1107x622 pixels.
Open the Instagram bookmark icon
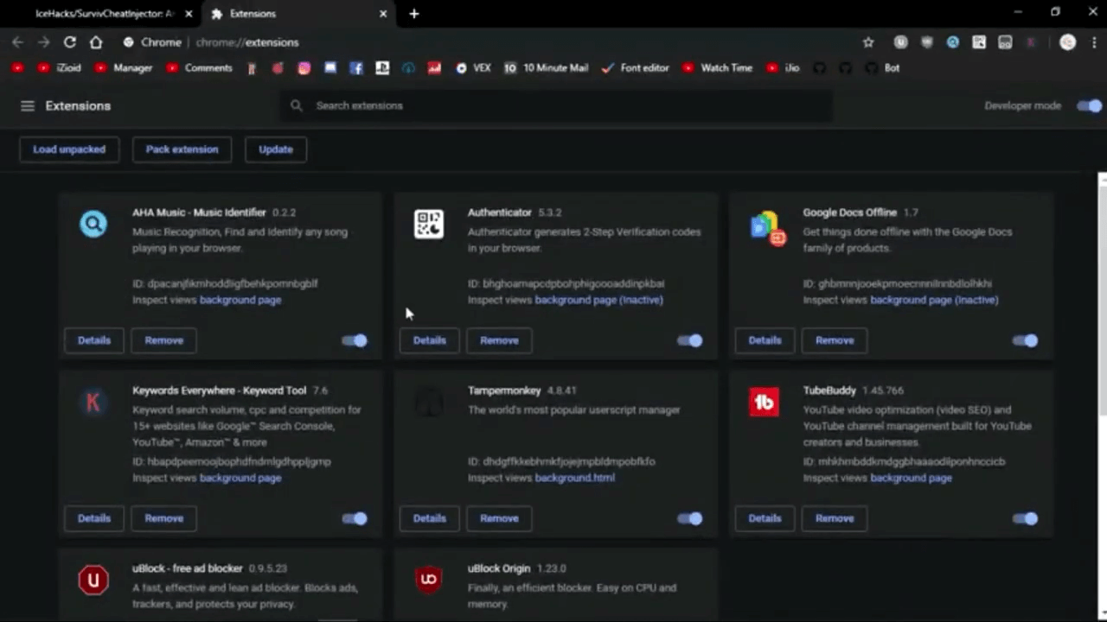(304, 68)
